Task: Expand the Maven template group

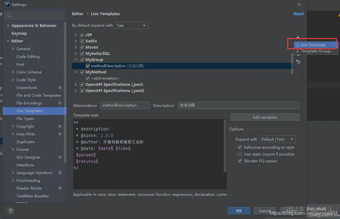Action: click(x=75, y=47)
